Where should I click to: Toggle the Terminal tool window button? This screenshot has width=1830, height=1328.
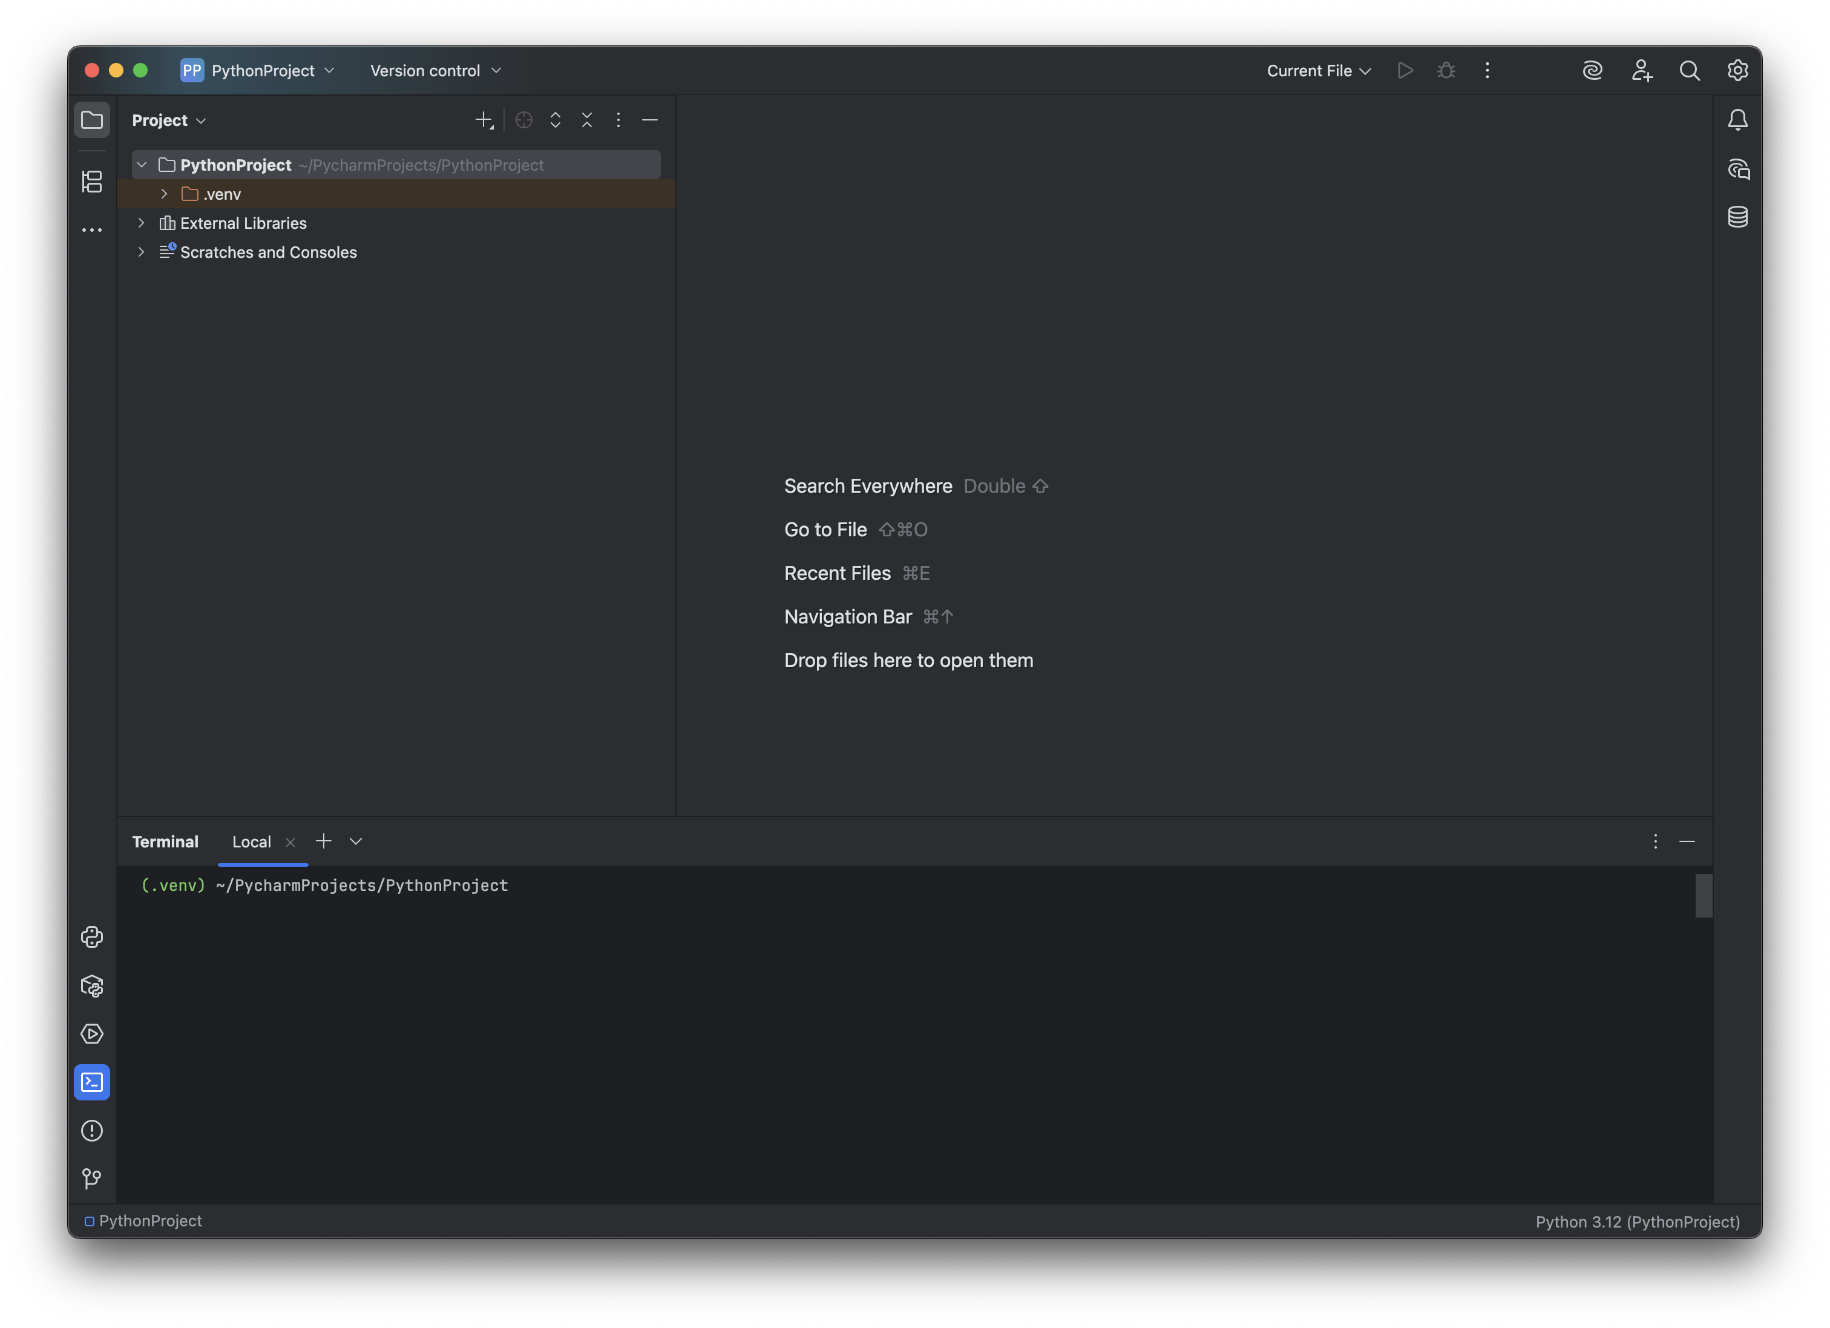tap(92, 1082)
